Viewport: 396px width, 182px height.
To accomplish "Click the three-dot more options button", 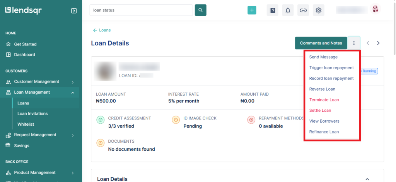I will pyautogui.click(x=354, y=43).
